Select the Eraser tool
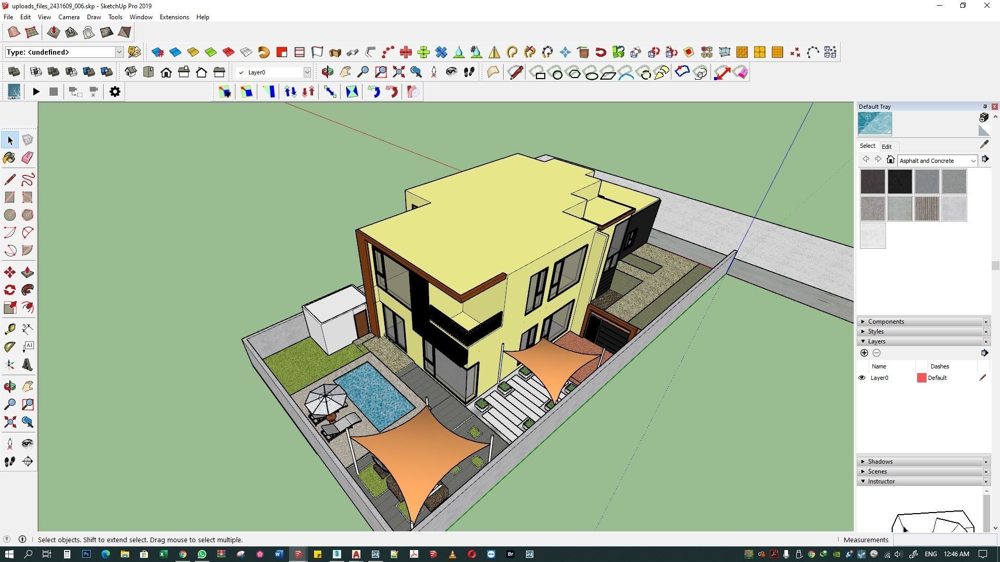The height and width of the screenshot is (562, 1000). 27,158
